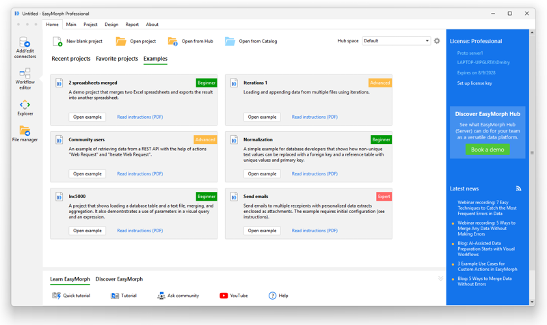Open the About menu tab
Screen dimensions: 547x325
[152, 25]
